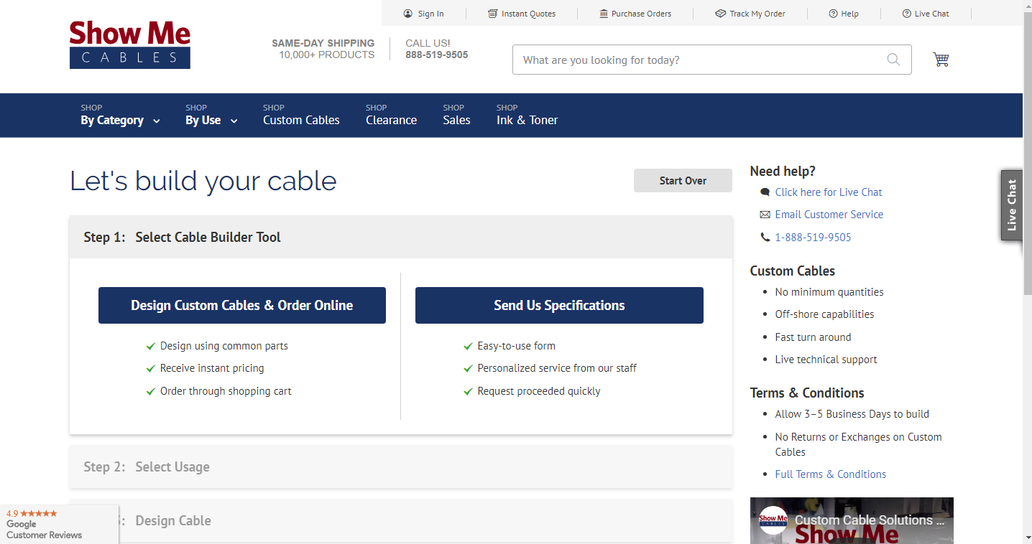
Task: Click the Help question mark icon
Action: pos(833,14)
